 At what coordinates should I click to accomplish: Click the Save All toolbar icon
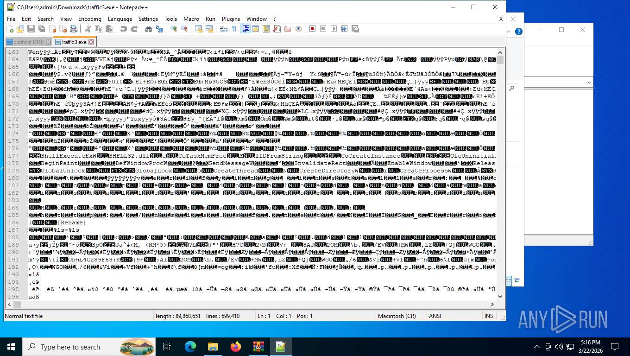[42, 29]
